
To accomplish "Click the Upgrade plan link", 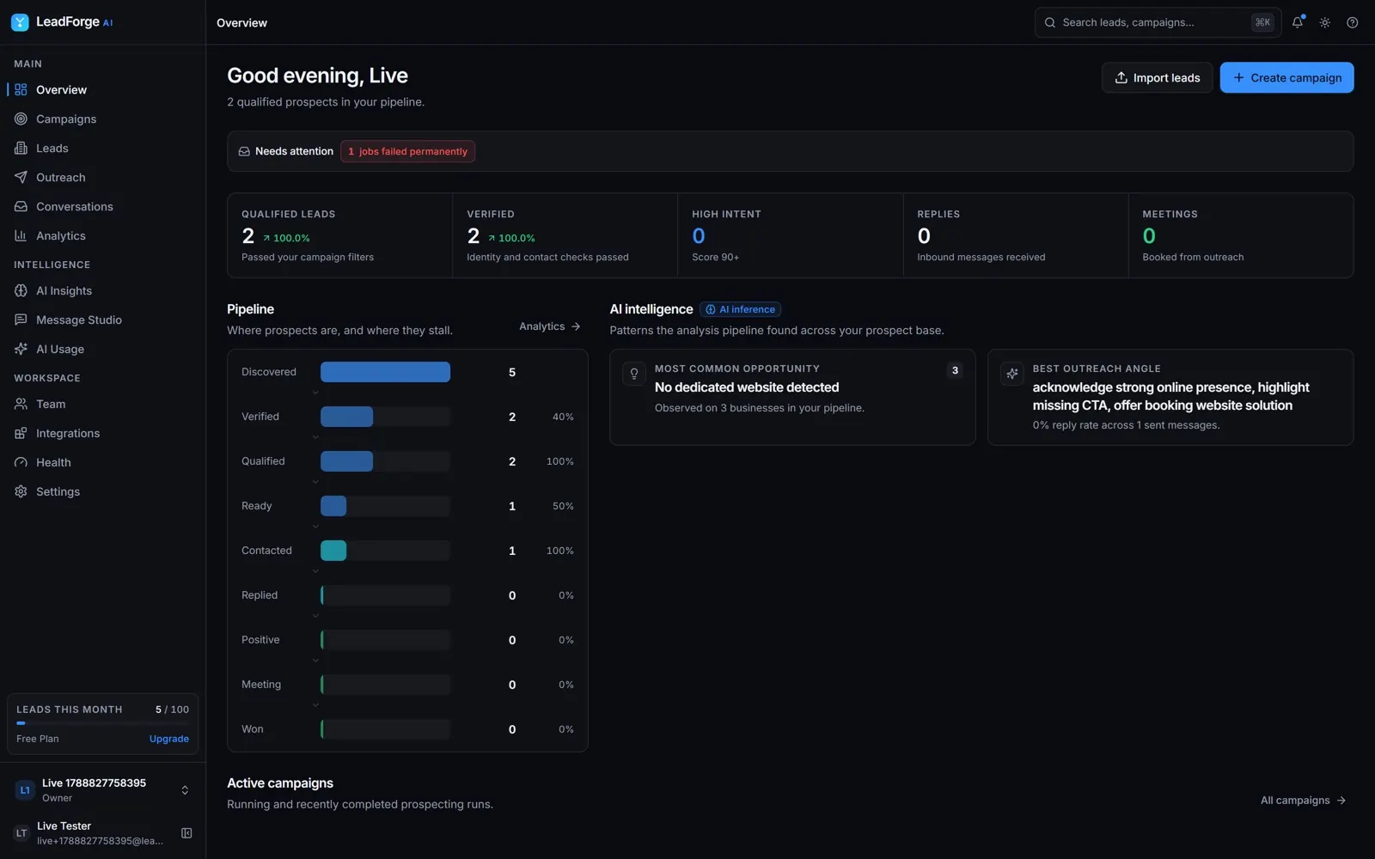I will click(x=169, y=739).
